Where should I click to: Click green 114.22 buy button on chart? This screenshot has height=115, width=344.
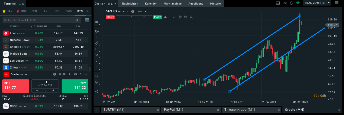157,17
